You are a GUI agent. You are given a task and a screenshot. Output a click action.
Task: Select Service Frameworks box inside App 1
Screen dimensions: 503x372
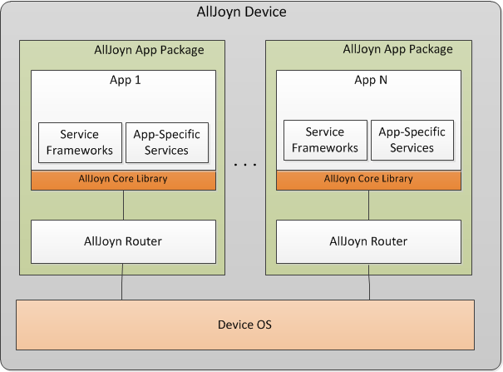point(80,142)
